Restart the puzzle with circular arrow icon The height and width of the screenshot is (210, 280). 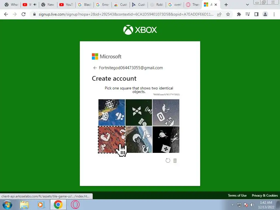pos(168,161)
